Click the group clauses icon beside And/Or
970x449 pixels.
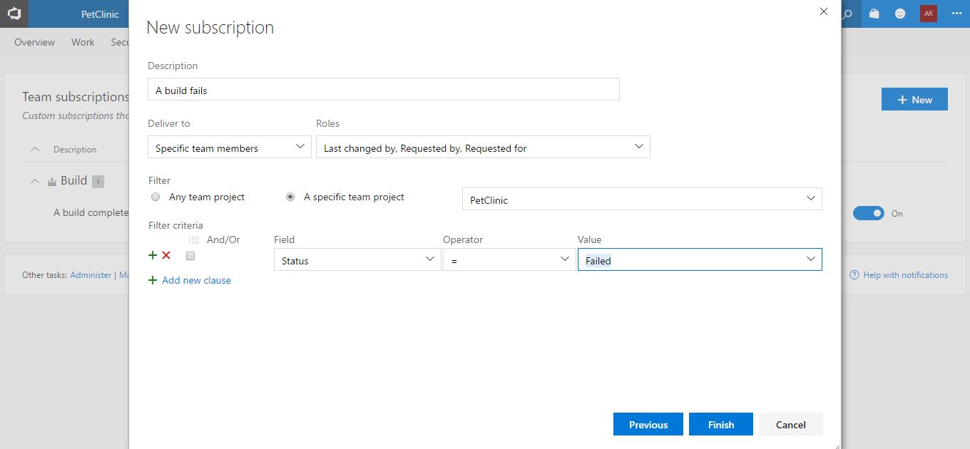coord(194,240)
